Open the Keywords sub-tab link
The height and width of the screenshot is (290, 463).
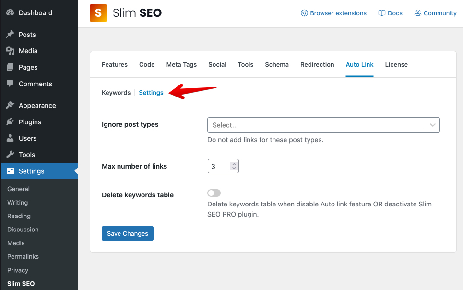pos(116,93)
